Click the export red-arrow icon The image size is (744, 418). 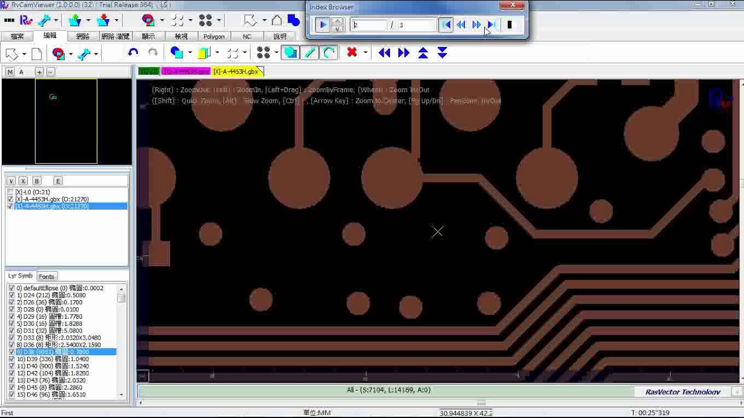(103, 20)
